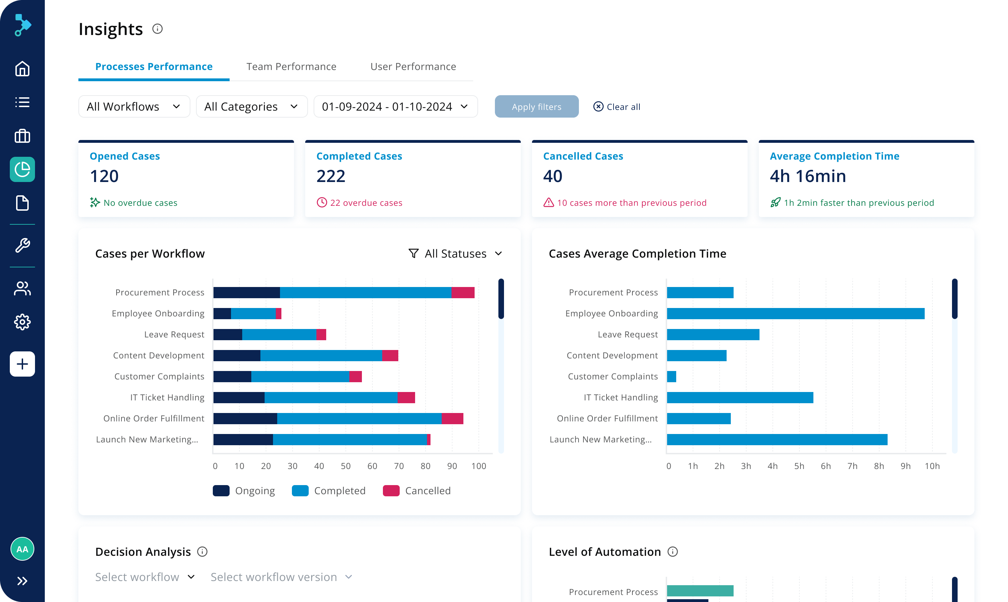1008x602 pixels.
Task: Open the Home icon in sidebar
Action: coord(22,69)
